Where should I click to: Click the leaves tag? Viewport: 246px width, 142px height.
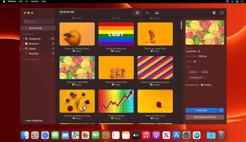click(x=205, y=72)
